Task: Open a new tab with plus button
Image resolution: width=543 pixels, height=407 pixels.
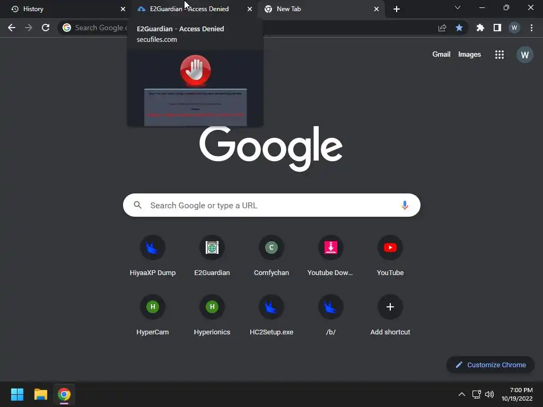Action: (397, 9)
